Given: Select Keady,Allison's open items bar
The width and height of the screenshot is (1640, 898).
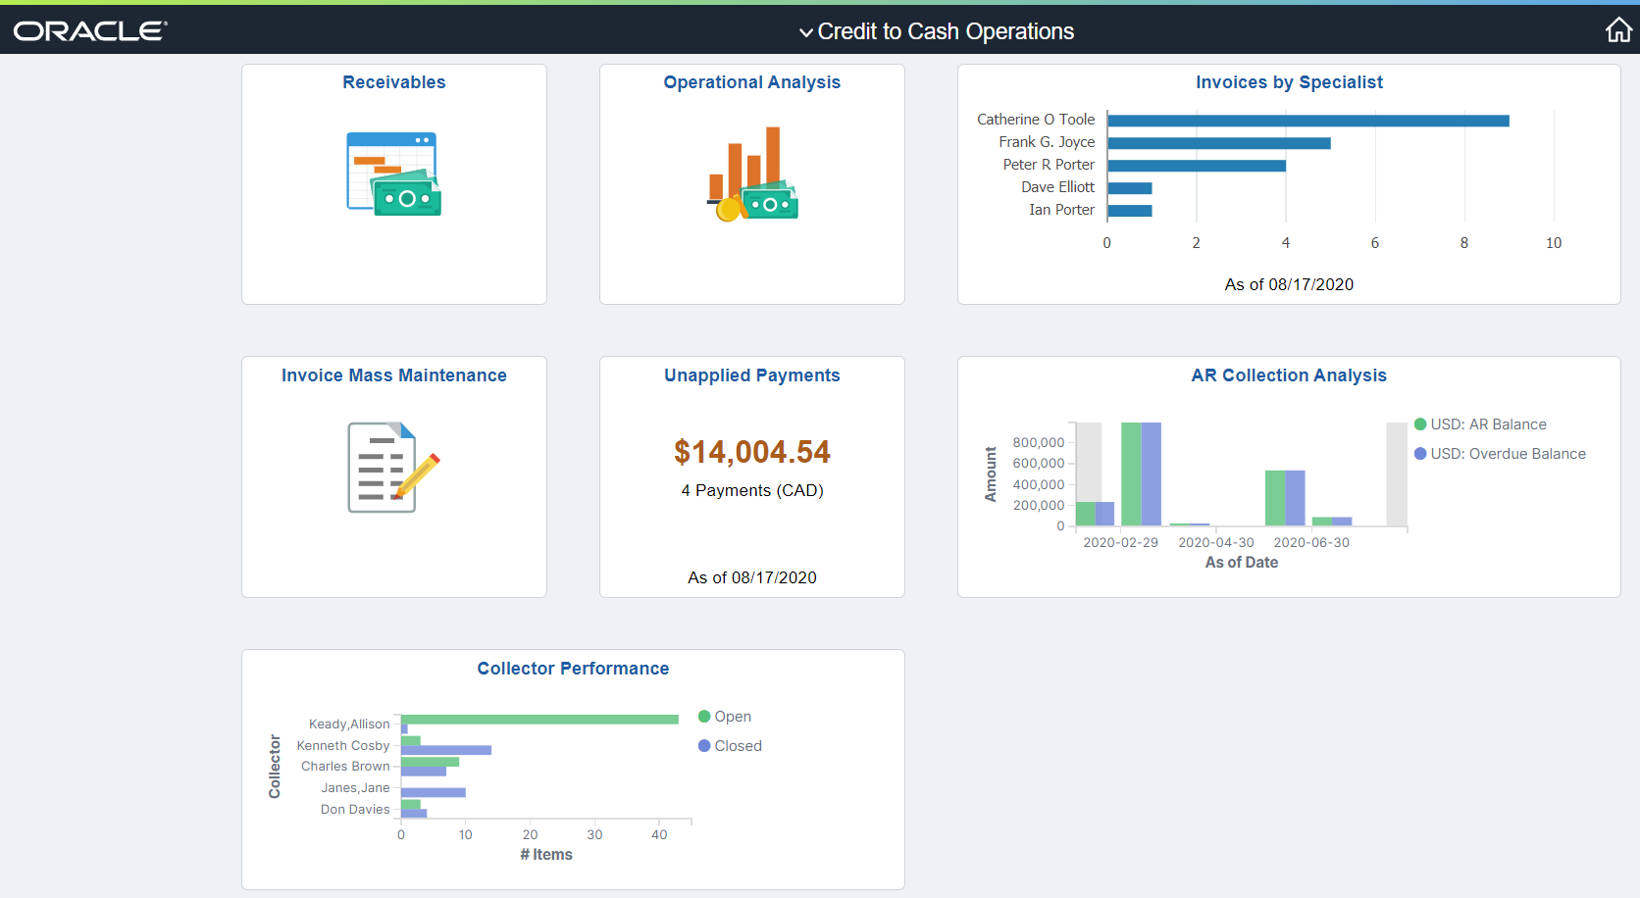Looking at the screenshot, I should (539, 720).
